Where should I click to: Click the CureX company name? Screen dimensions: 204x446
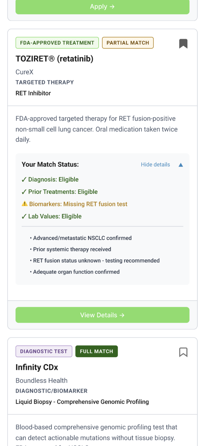coord(24,72)
